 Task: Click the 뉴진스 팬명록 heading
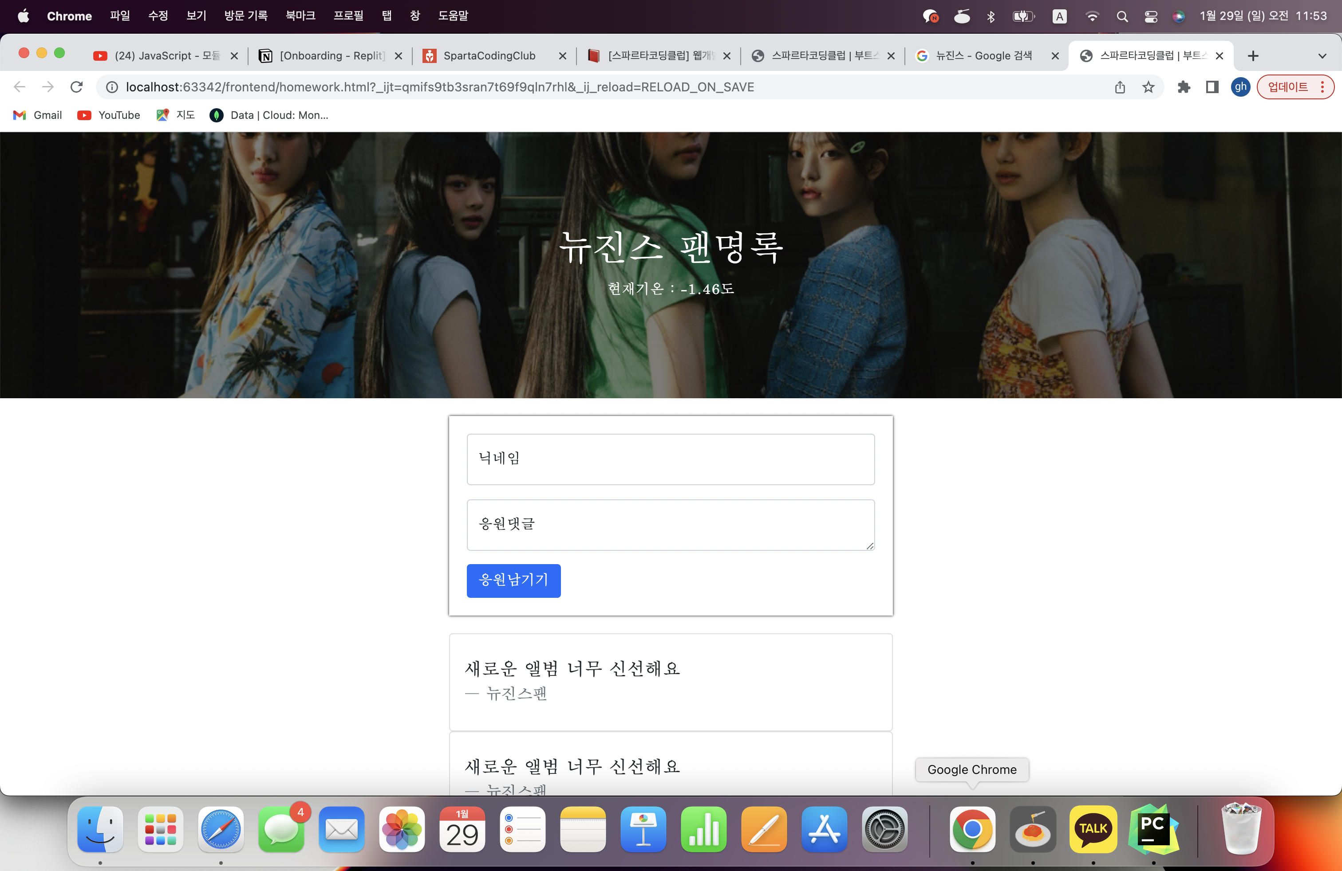click(x=671, y=247)
